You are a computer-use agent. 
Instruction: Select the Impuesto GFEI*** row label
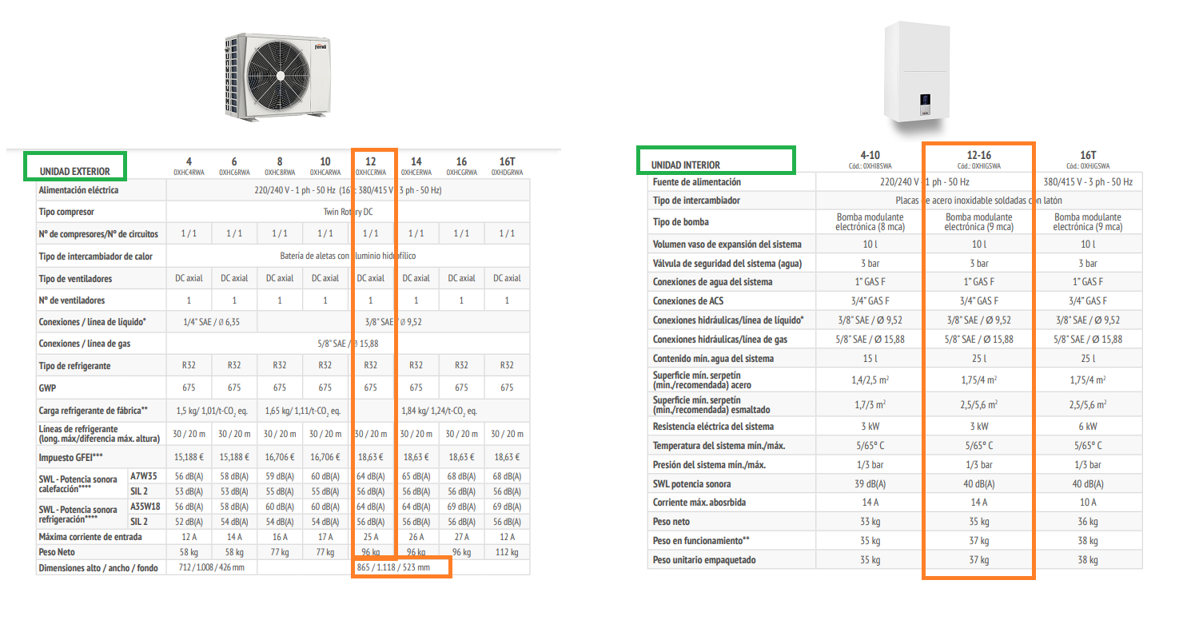click(x=71, y=458)
